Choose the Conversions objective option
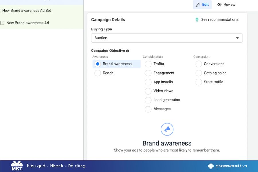The width and height of the screenshot is (258, 172). click(199, 64)
